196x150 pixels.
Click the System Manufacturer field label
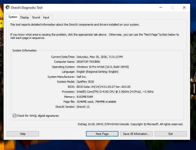click(x=61, y=77)
